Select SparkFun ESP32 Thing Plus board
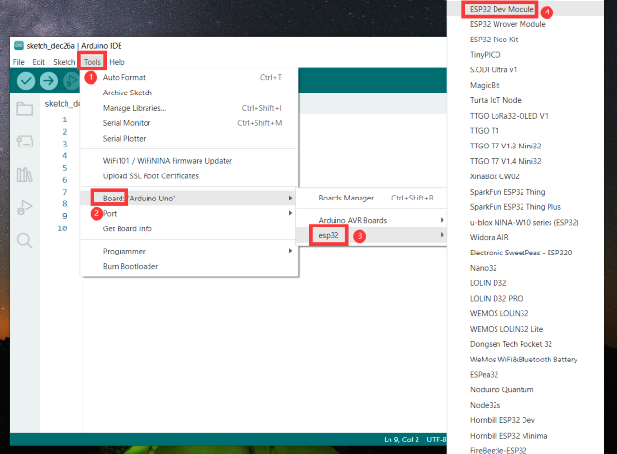The height and width of the screenshot is (454, 617). [524, 207]
